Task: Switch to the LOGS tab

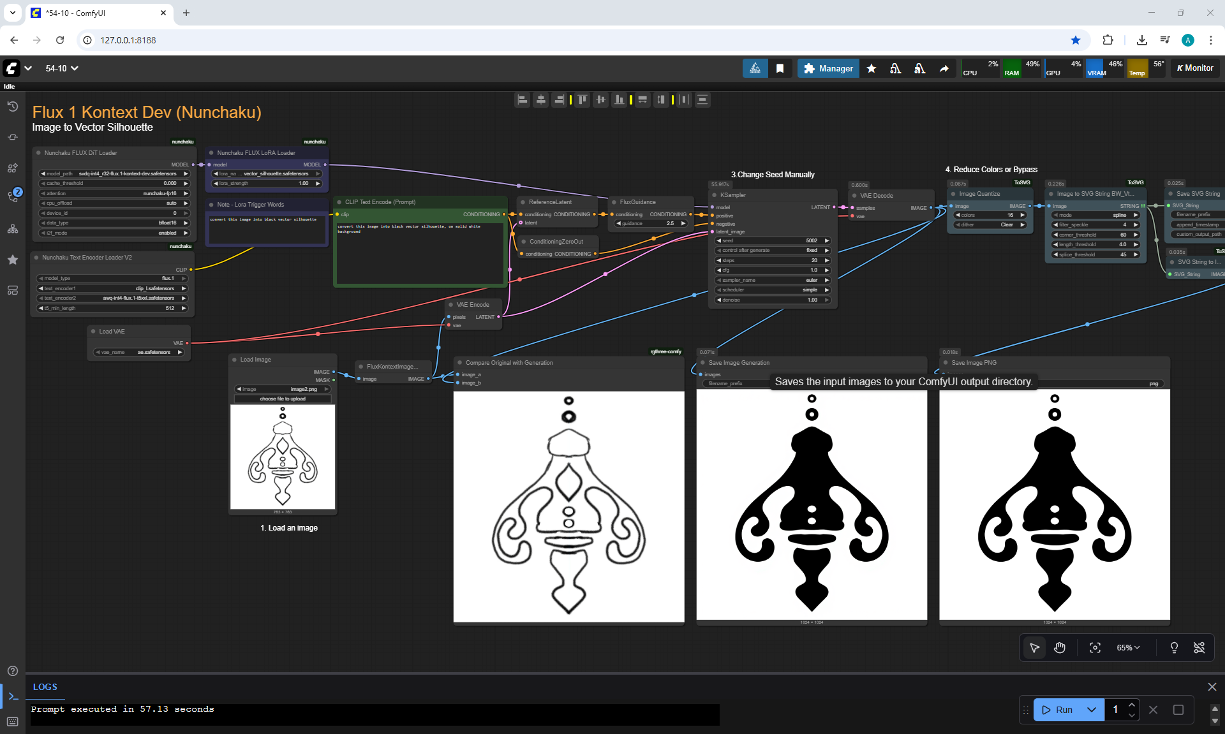Action: [x=45, y=687]
